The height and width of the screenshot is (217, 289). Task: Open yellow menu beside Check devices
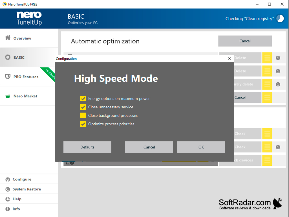(267, 160)
